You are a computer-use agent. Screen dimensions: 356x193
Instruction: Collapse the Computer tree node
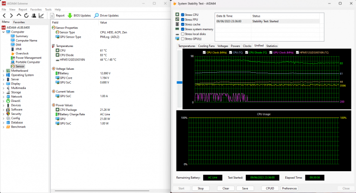pos(3,32)
